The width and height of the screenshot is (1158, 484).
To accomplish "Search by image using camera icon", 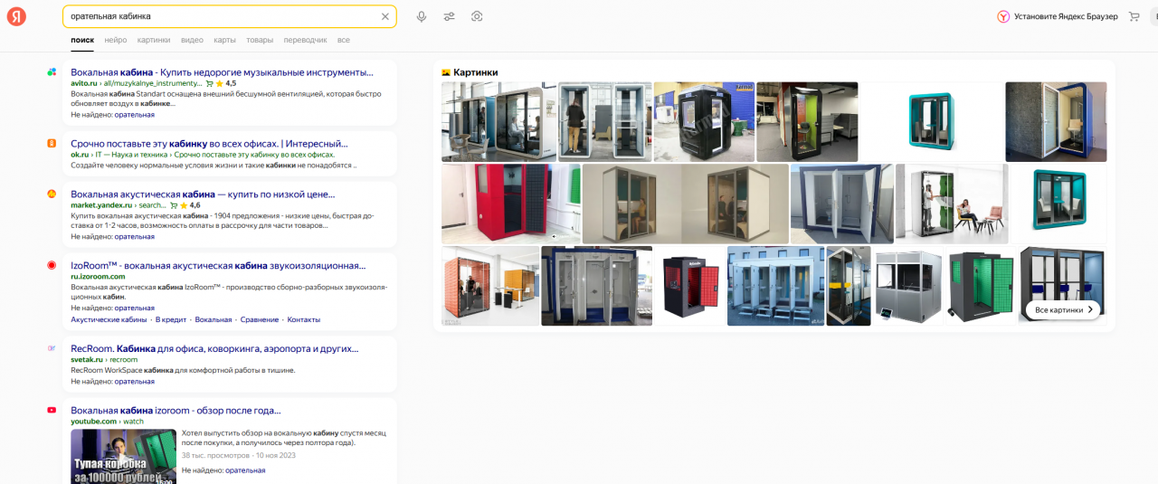I will (x=477, y=16).
